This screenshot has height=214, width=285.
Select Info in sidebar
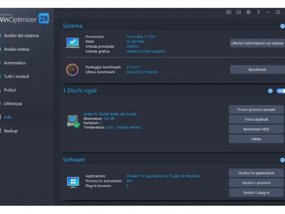pos(7,117)
